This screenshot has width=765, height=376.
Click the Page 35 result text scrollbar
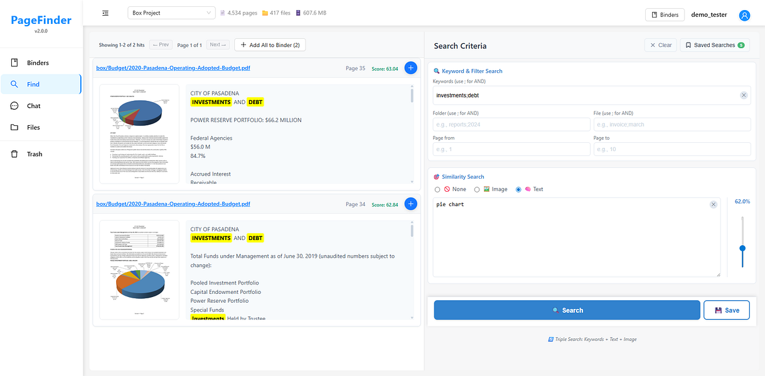[412, 95]
